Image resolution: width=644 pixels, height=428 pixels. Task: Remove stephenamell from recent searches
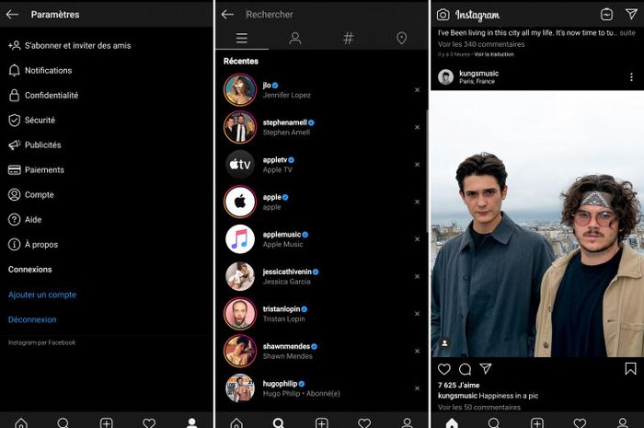(417, 127)
